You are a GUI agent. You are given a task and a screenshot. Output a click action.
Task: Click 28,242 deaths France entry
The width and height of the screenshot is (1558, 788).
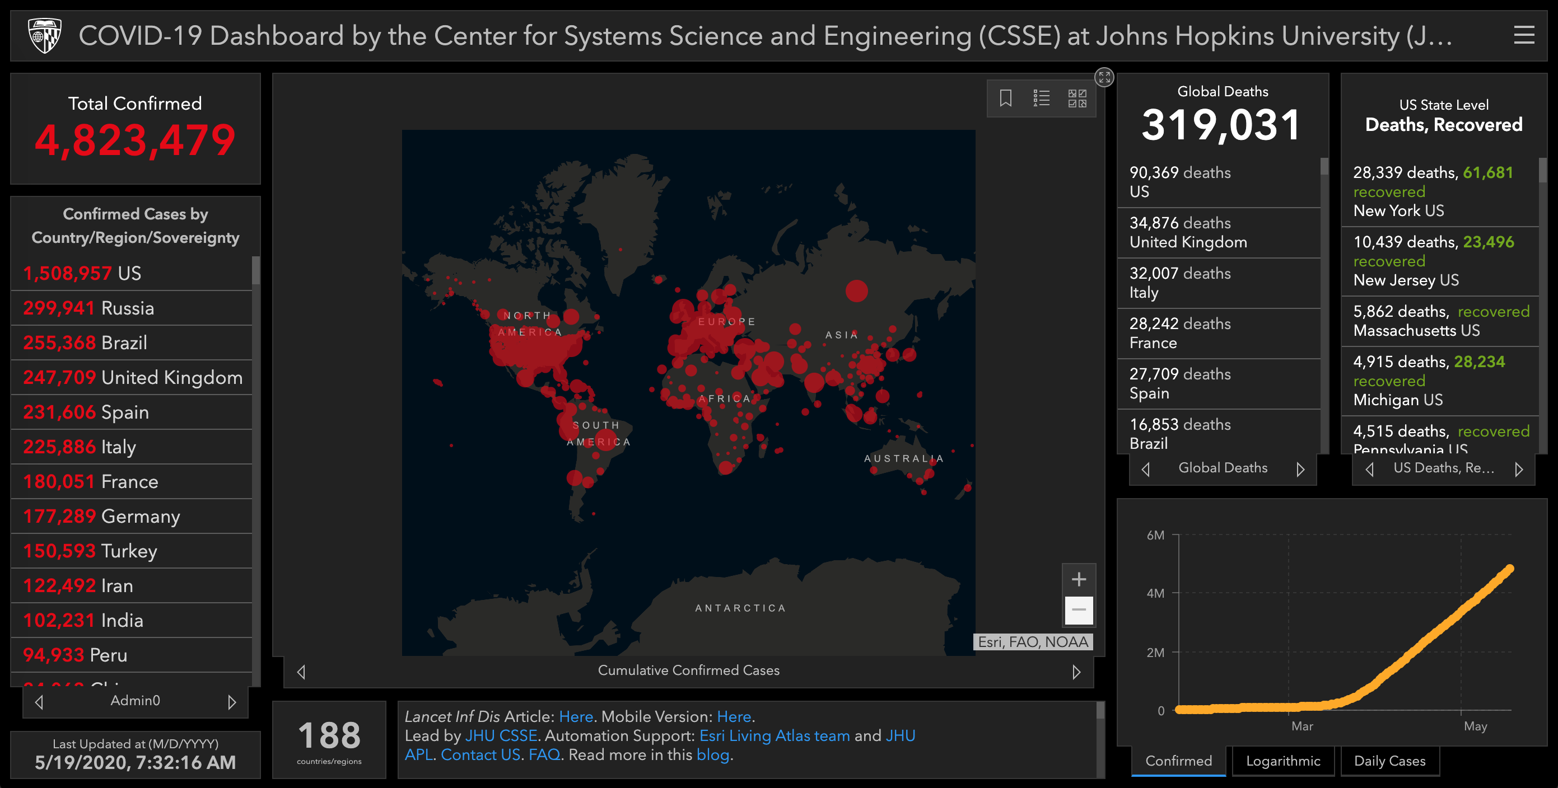pos(1219,333)
